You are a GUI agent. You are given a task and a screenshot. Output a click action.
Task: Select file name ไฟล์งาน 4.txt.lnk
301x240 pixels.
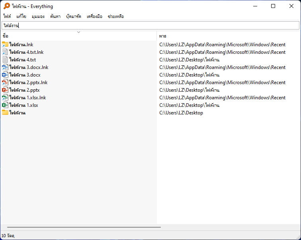coord(27,52)
